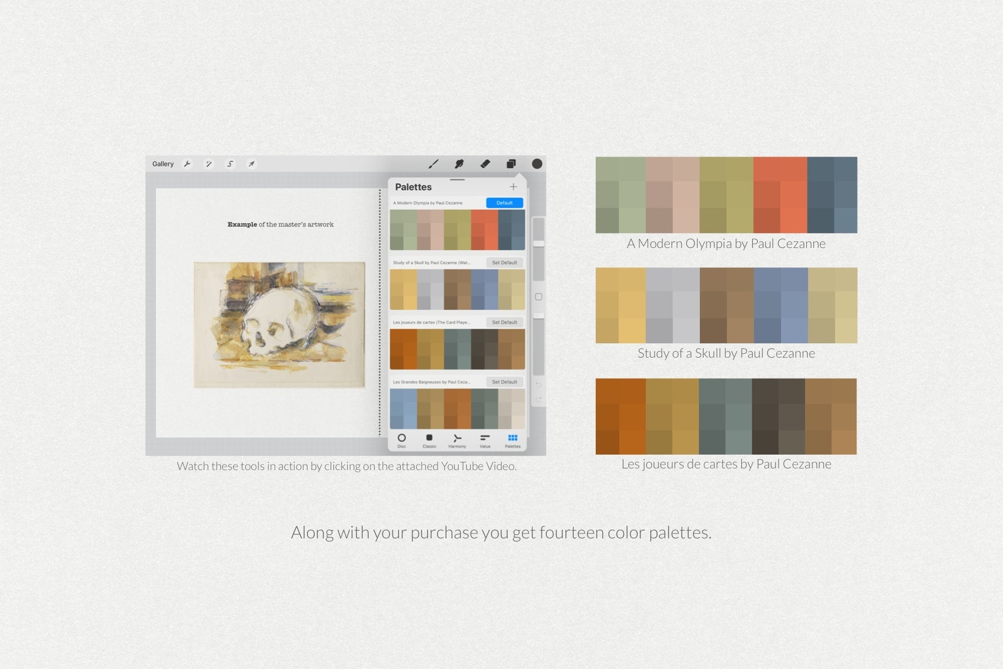Set Les joueurs de cartes palette default
1003x669 pixels.
(x=504, y=322)
